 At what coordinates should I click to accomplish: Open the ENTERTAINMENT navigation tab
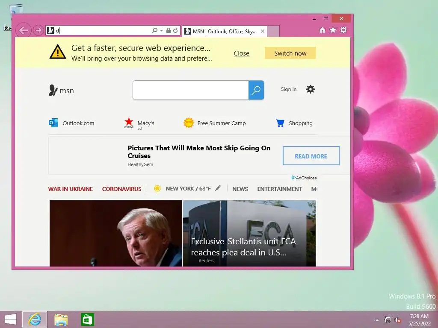279,189
